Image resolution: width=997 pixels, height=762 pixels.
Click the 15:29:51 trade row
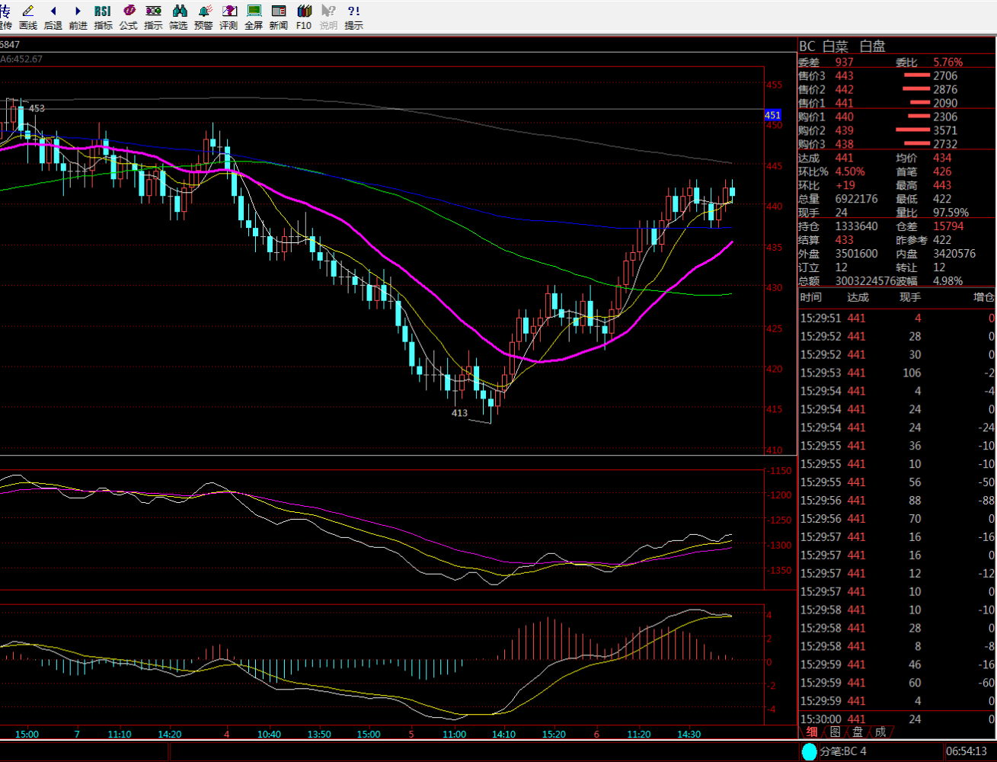coord(897,318)
